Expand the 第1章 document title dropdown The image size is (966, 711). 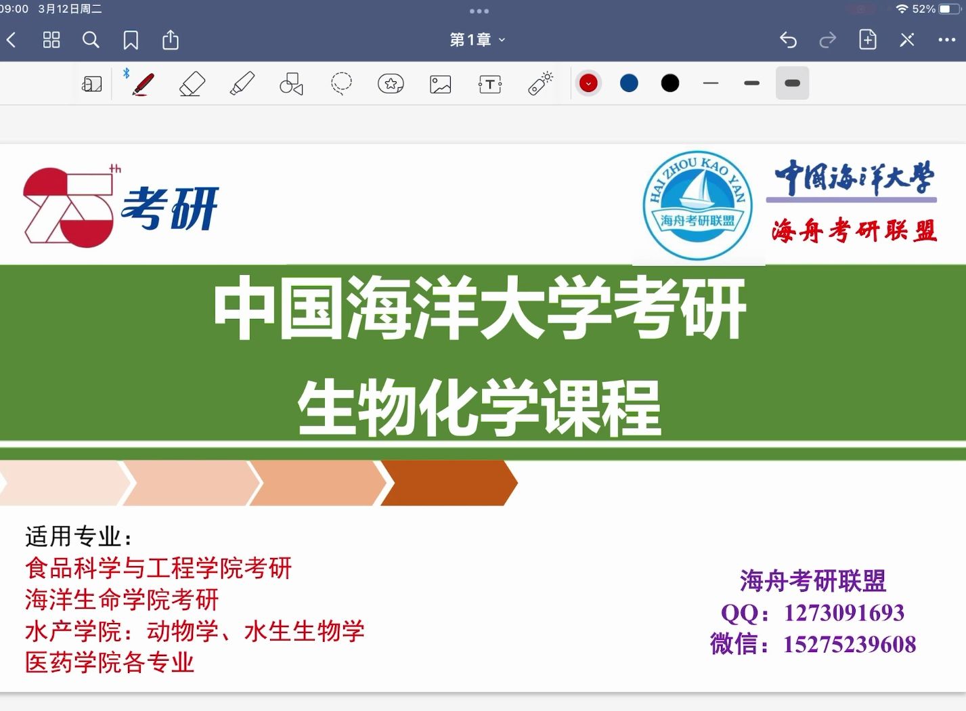point(478,40)
